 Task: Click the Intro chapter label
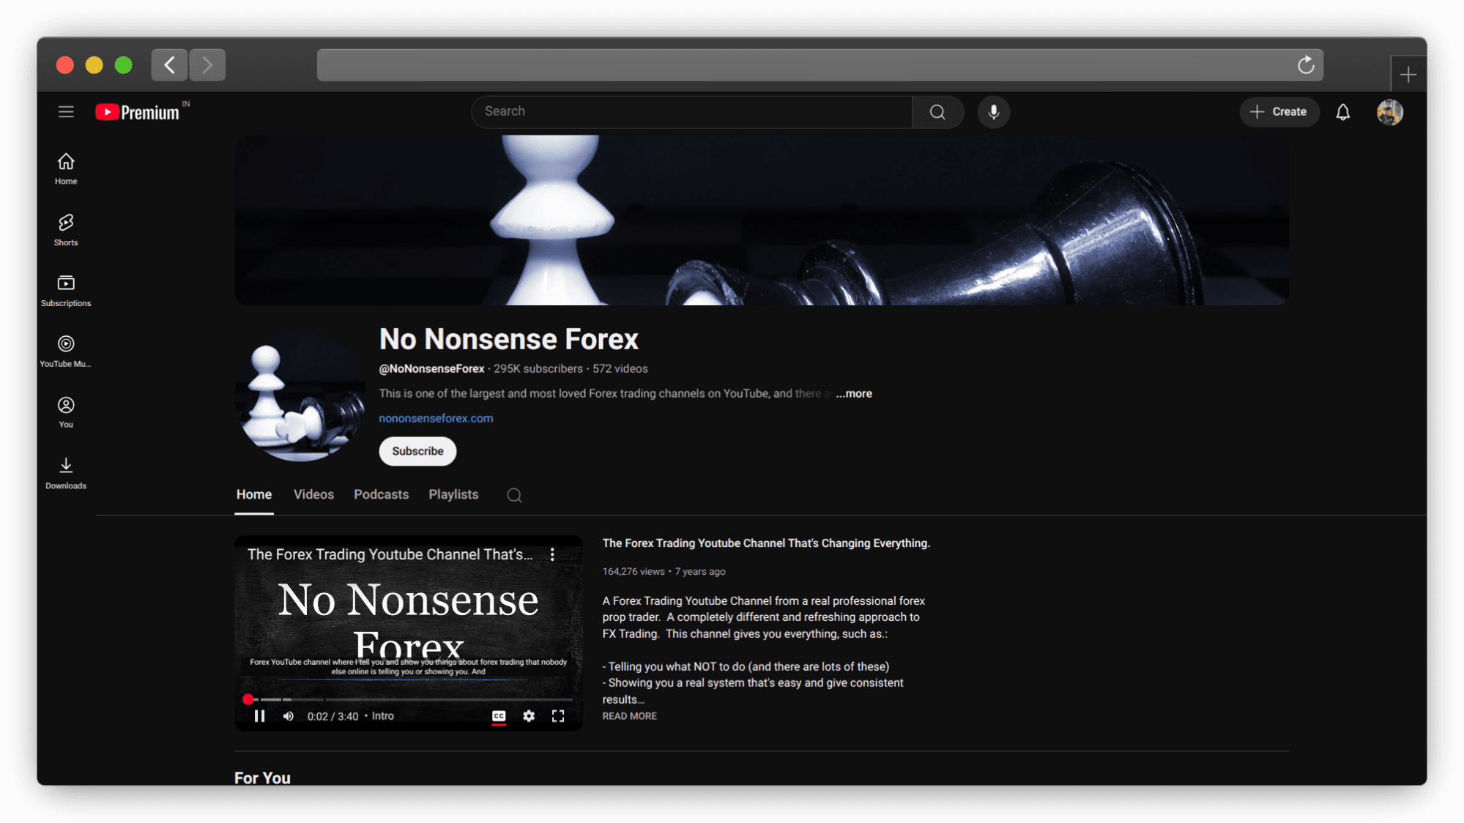382,716
